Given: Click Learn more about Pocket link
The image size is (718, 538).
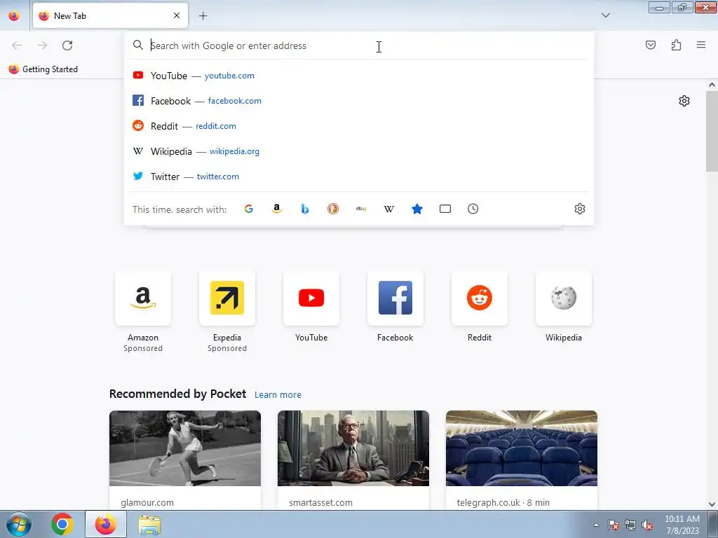Looking at the screenshot, I should pyautogui.click(x=278, y=395).
